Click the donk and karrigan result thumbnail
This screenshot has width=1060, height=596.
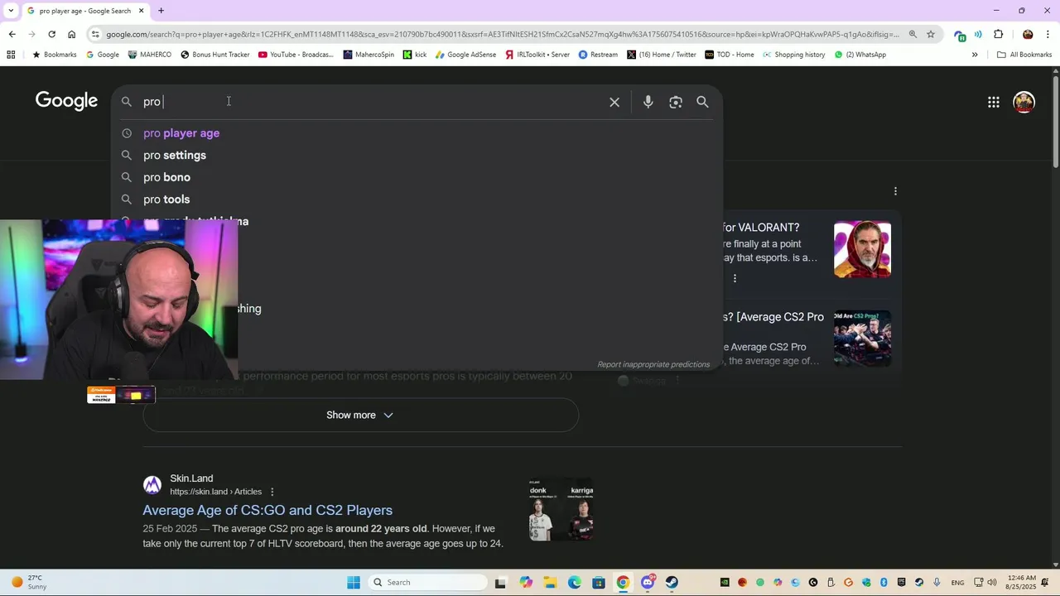(561, 509)
